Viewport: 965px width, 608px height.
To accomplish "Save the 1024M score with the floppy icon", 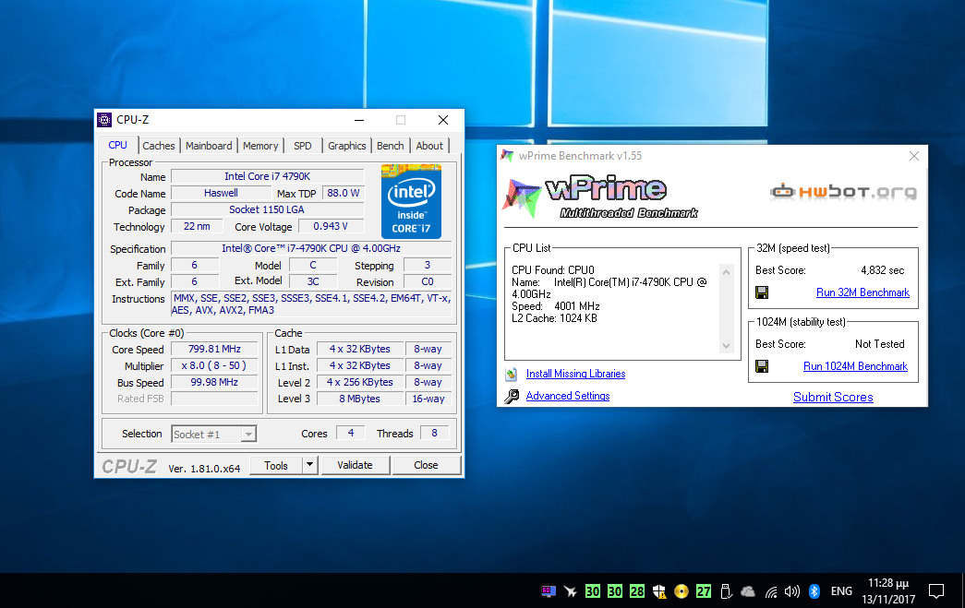I will (762, 366).
